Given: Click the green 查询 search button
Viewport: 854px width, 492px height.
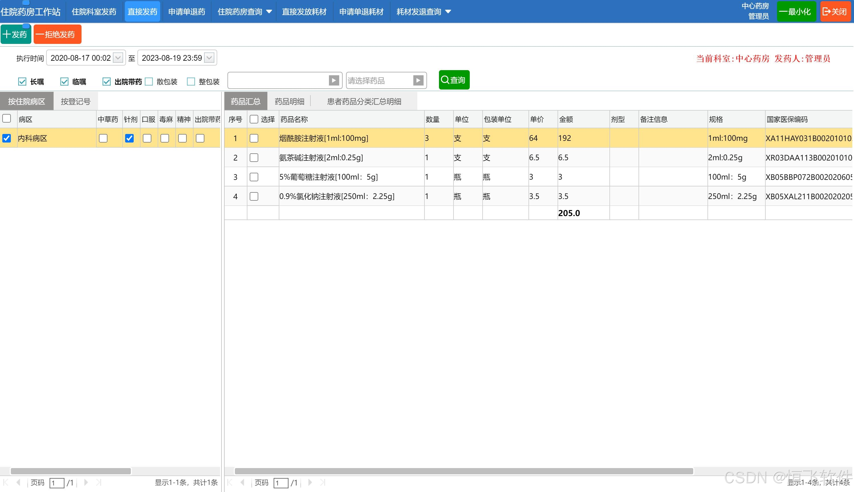Looking at the screenshot, I should [x=454, y=80].
